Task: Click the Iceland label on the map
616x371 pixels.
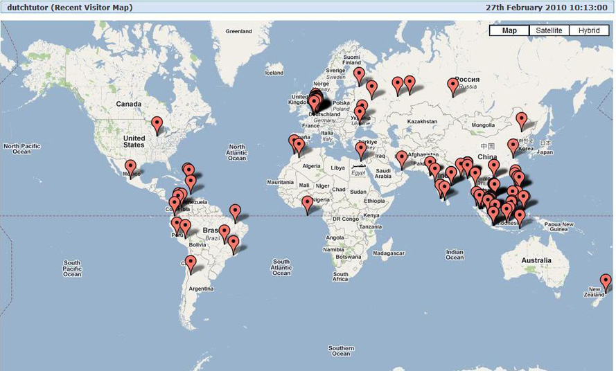Action: (x=274, y=73)
